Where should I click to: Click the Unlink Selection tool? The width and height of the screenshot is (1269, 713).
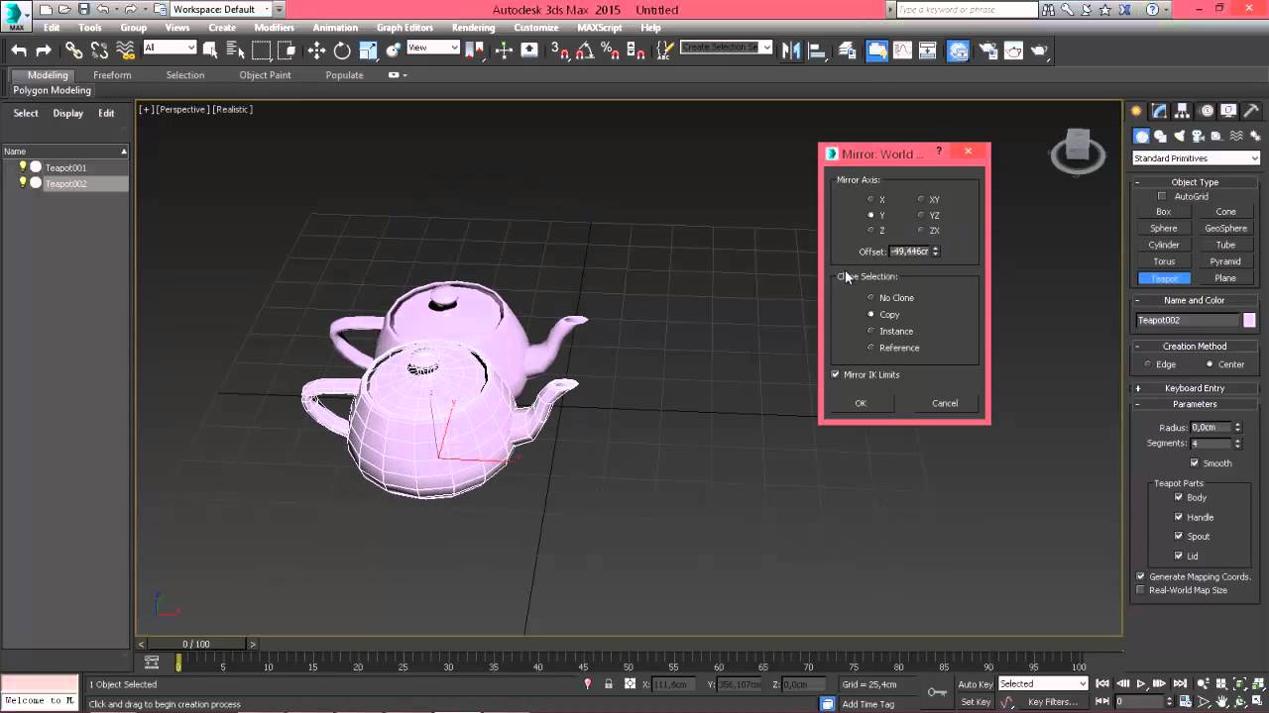[x=99, y=51]
